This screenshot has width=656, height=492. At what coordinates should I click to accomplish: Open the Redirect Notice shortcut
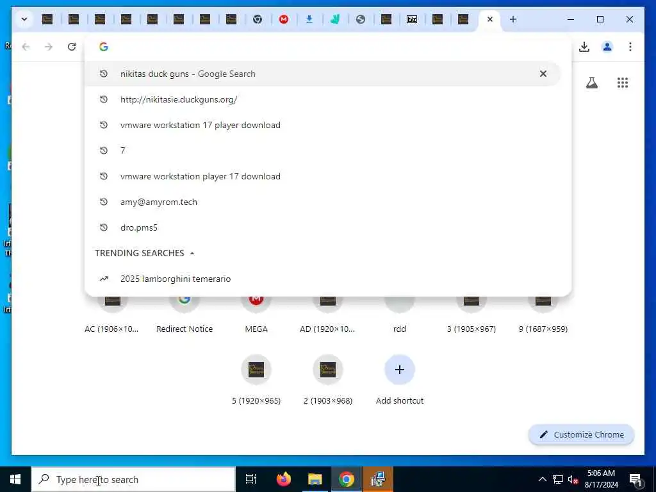pyautogui.click(x=184, y=314)
